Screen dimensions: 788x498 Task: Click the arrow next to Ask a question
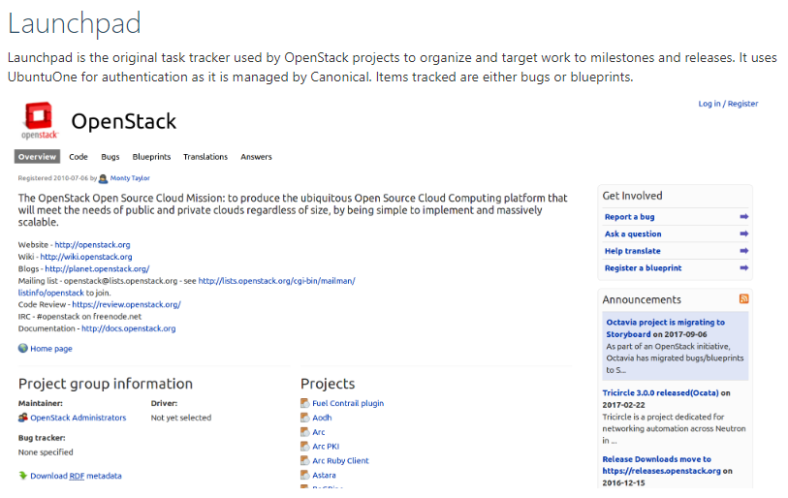[x=743, y=233]
